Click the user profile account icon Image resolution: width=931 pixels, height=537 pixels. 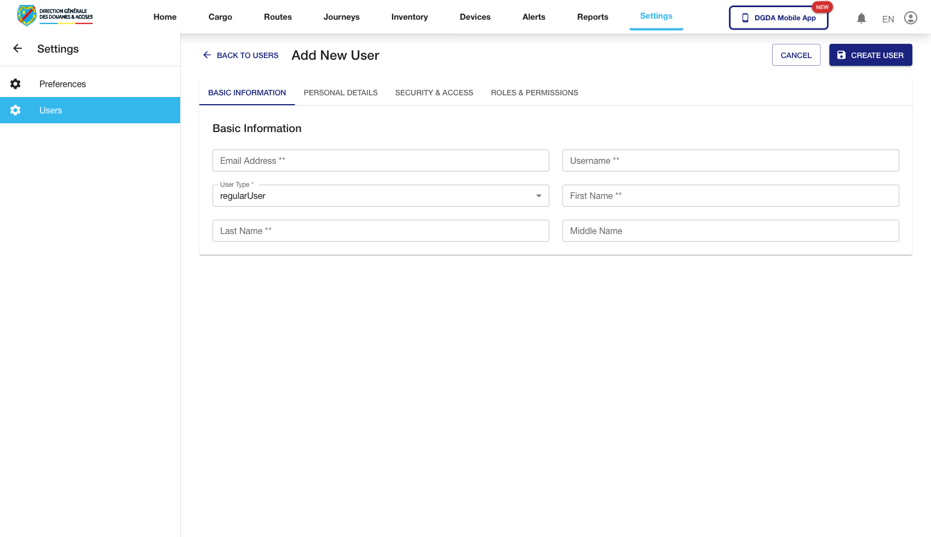click(911, 18)
